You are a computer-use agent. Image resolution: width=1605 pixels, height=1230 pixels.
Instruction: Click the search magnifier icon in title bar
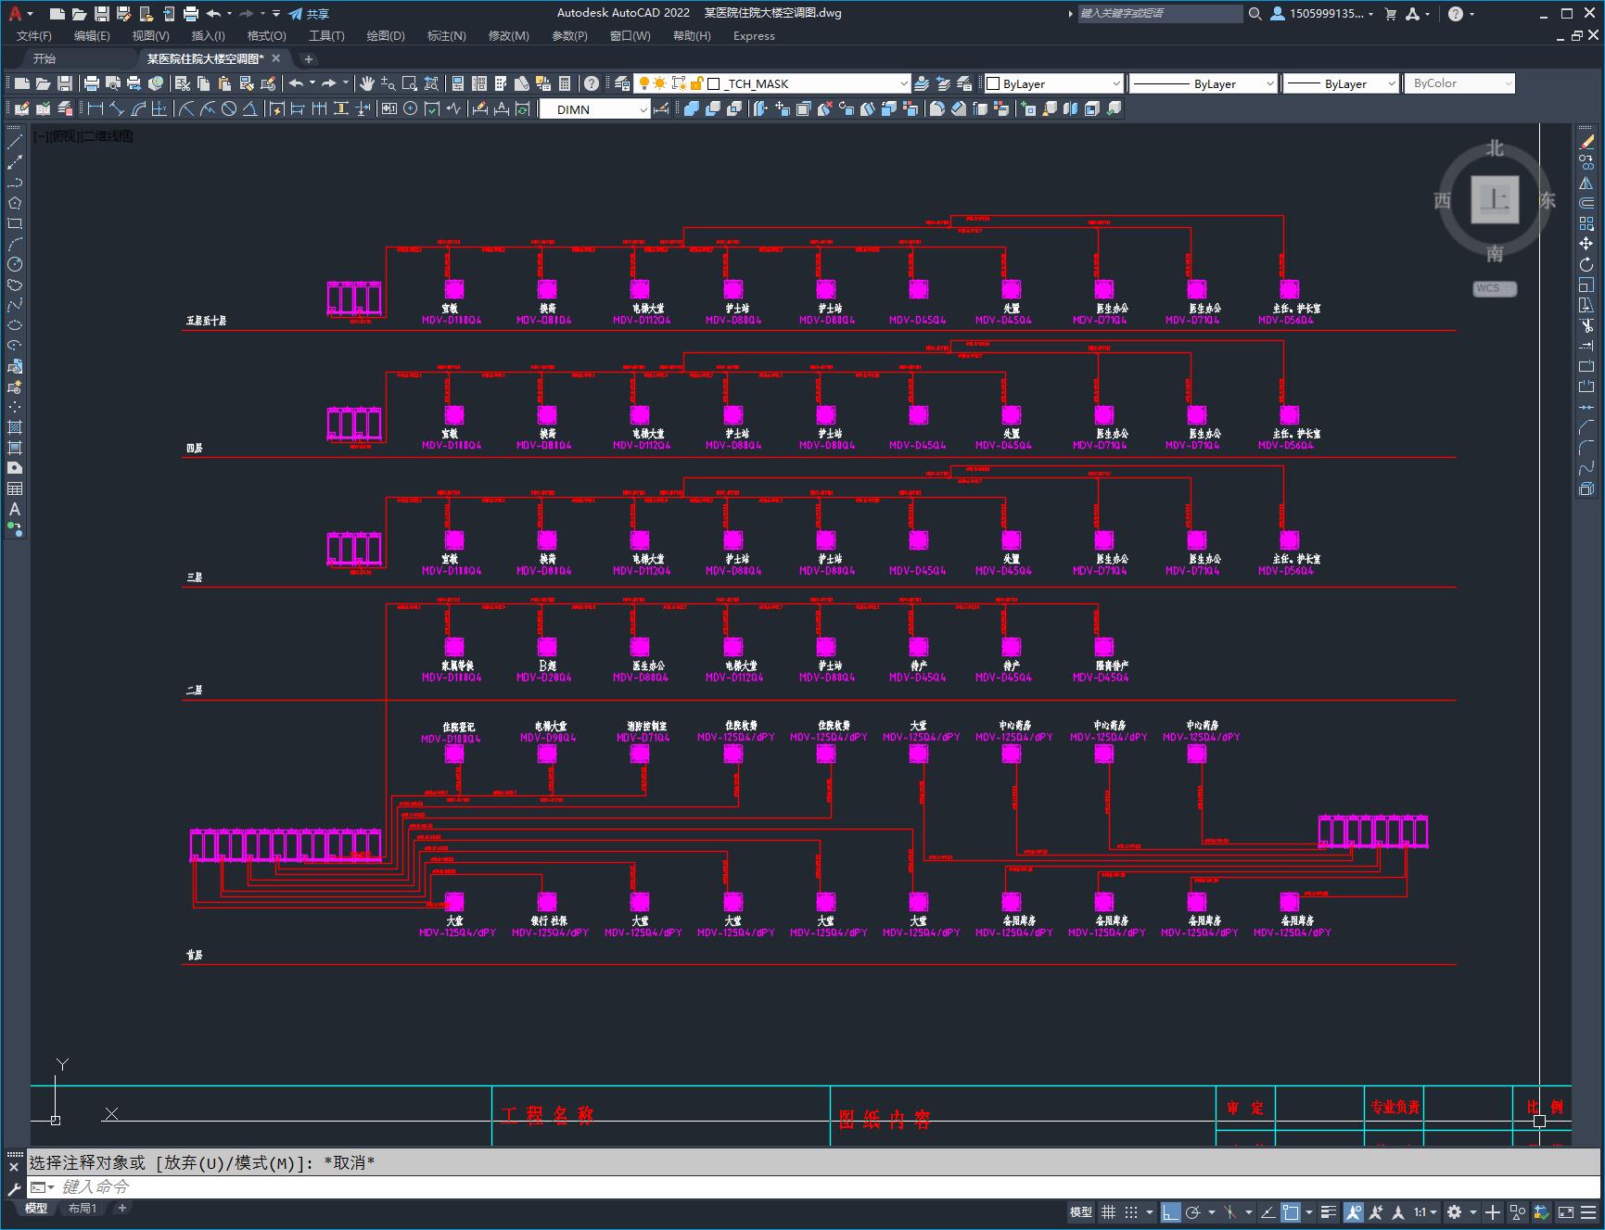1255,13
